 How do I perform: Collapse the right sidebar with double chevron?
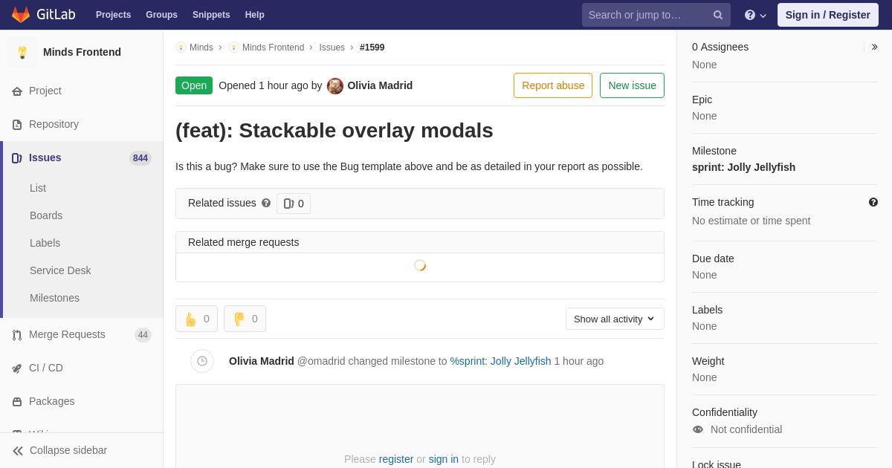coord(874,47)
